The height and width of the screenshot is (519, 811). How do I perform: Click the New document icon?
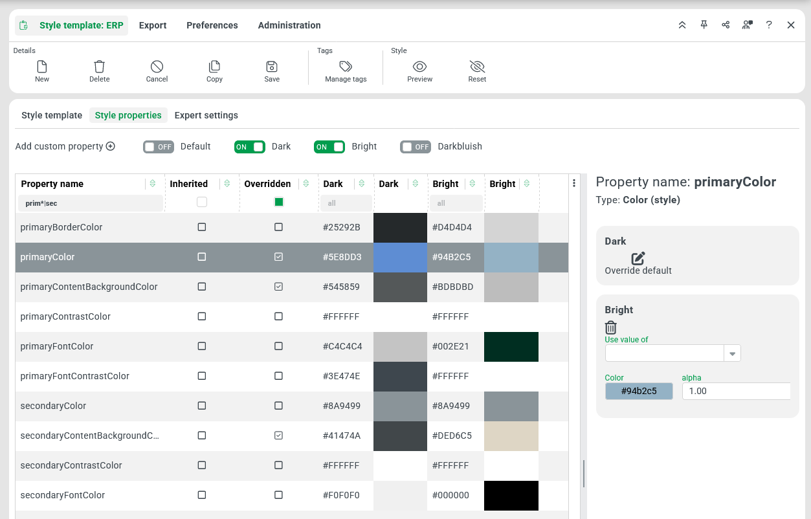[42, 67]
